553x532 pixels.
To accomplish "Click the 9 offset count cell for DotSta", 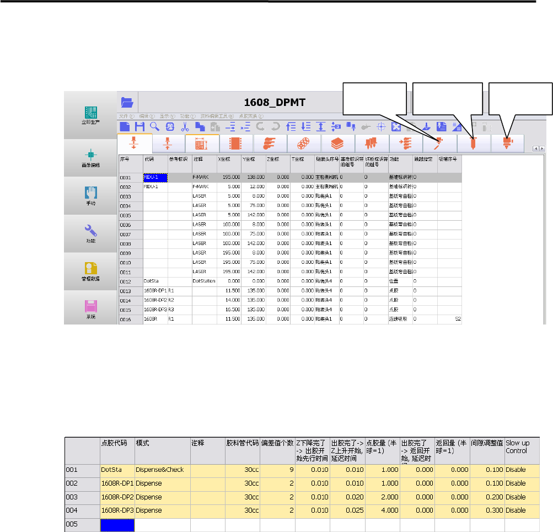I will 277,470.
